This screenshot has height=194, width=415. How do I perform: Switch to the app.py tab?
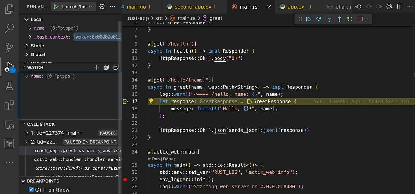point(296,6)
